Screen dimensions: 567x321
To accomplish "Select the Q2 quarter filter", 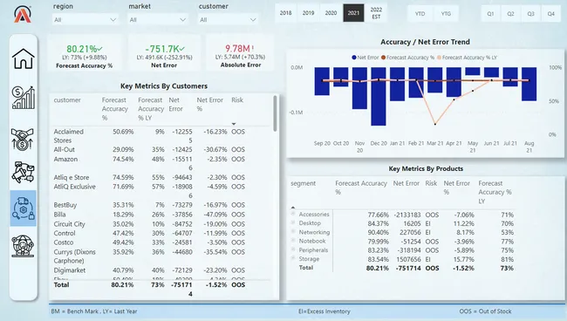I will (510, 14).
